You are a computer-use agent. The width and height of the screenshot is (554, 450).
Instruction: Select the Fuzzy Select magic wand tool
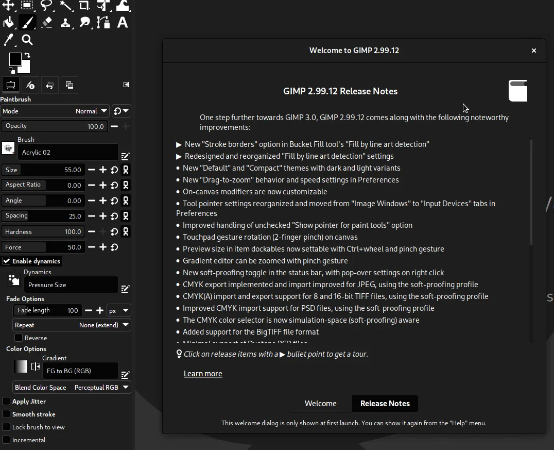coord(65,6)
